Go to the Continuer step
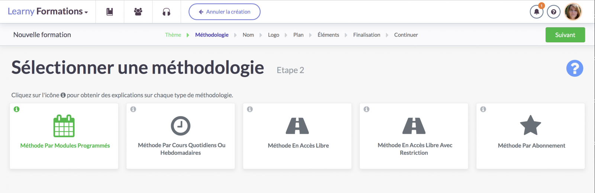The image size is (595, 193). point(406,35)
